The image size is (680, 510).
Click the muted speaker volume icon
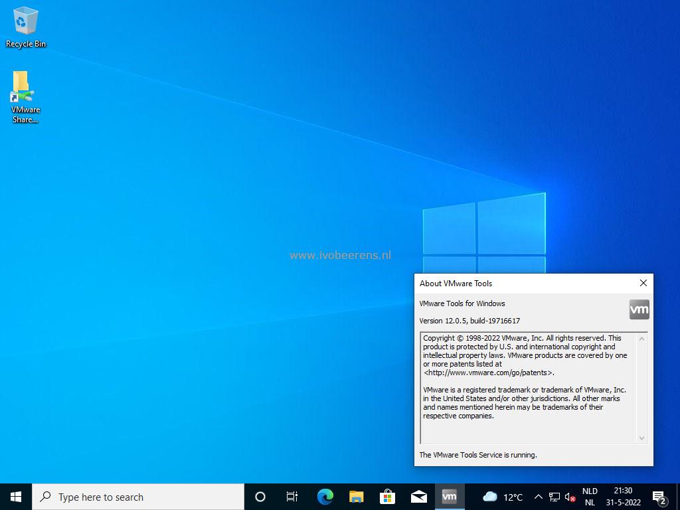[570, 497]
